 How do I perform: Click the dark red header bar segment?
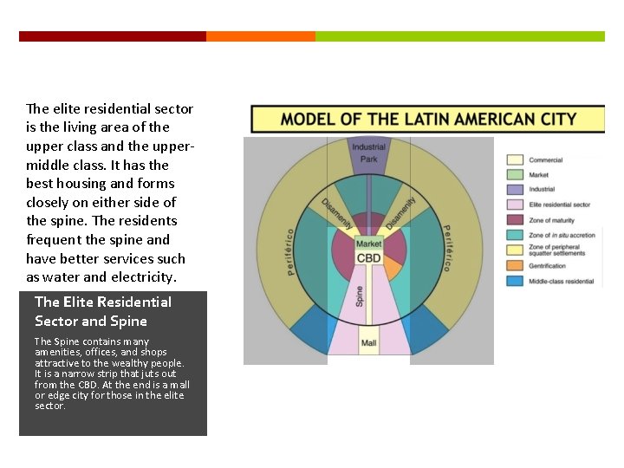pyautogui.click(x=113, y=36)
